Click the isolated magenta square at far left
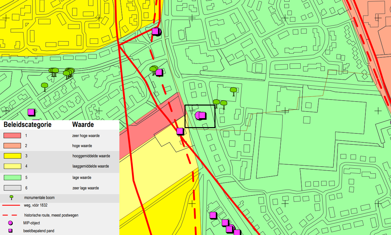Screen dimensions: 391x235 click(31, 112)
